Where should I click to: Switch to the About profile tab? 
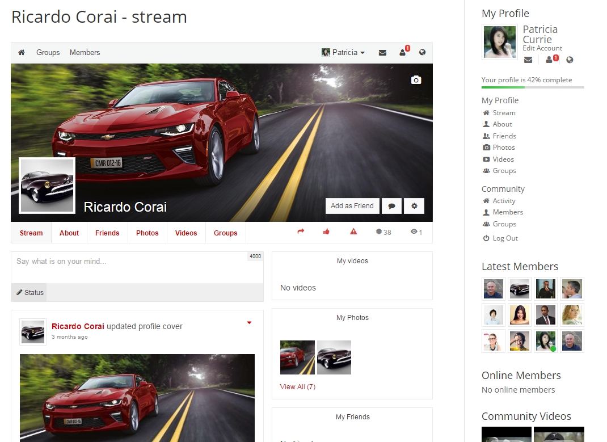(69, 233)
